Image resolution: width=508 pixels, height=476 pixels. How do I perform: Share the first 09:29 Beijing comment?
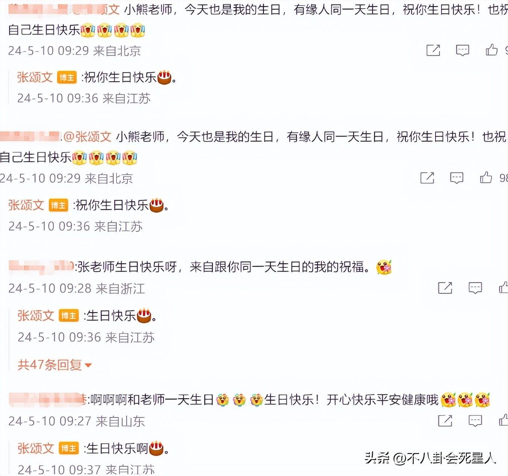433,50
